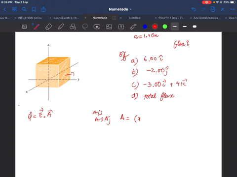
Task: Open the share and export menu
Action: (x=43, y=9)
